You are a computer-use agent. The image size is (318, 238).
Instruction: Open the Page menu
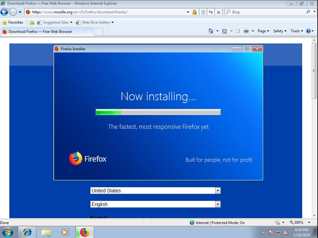(x=263, y=31)
